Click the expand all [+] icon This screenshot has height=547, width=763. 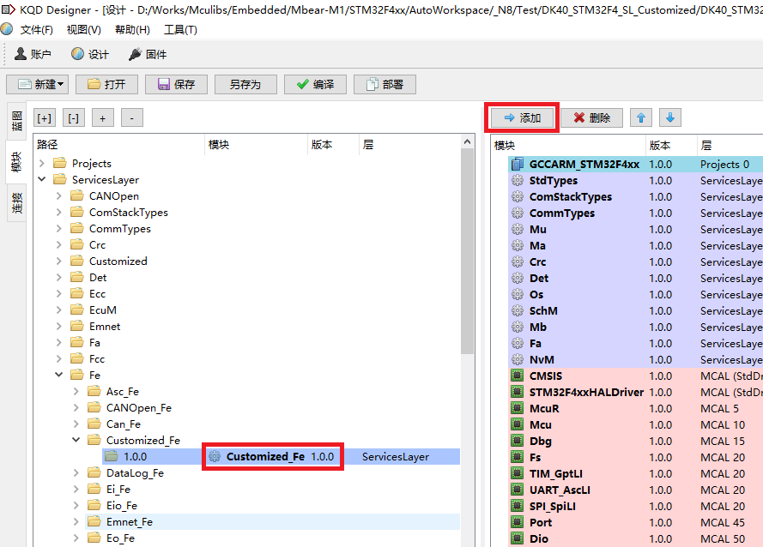point(45,118)
